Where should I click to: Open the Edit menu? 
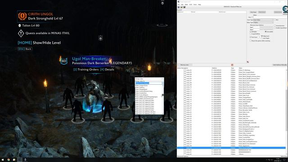(182, 4)
